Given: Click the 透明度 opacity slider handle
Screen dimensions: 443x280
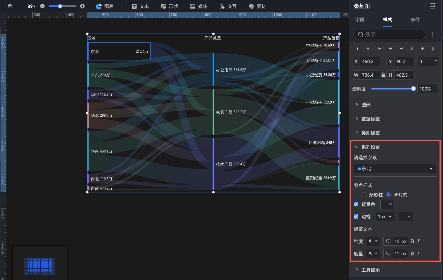Looking at the screenshot, I should [x=413, y=89].
